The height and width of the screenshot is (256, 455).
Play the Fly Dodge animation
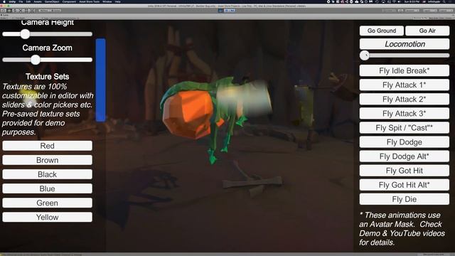click(405, 142)
